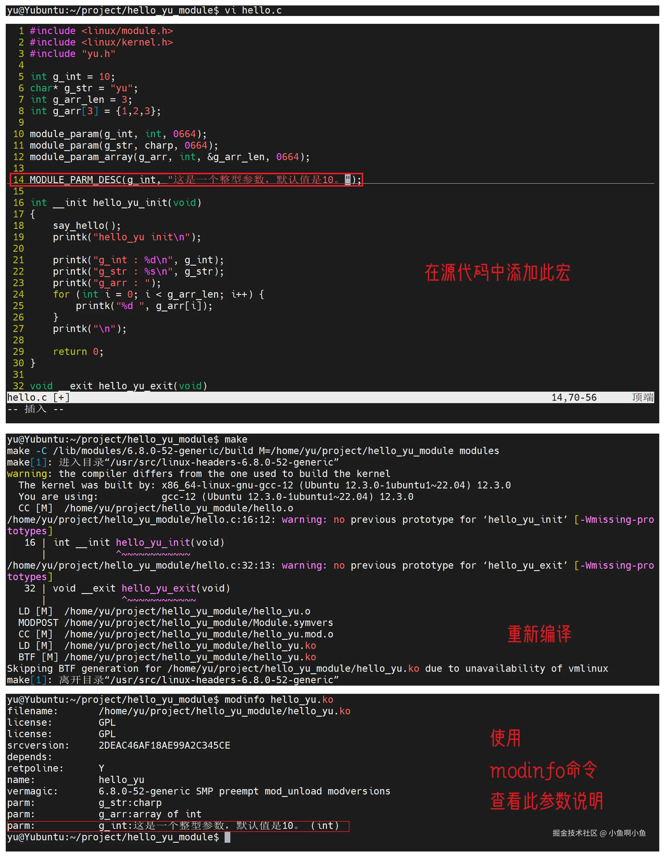The height and width of the screenshot is (856, 665).
Task: Click the insert mode indicator in vim
Action: point(35,409)
